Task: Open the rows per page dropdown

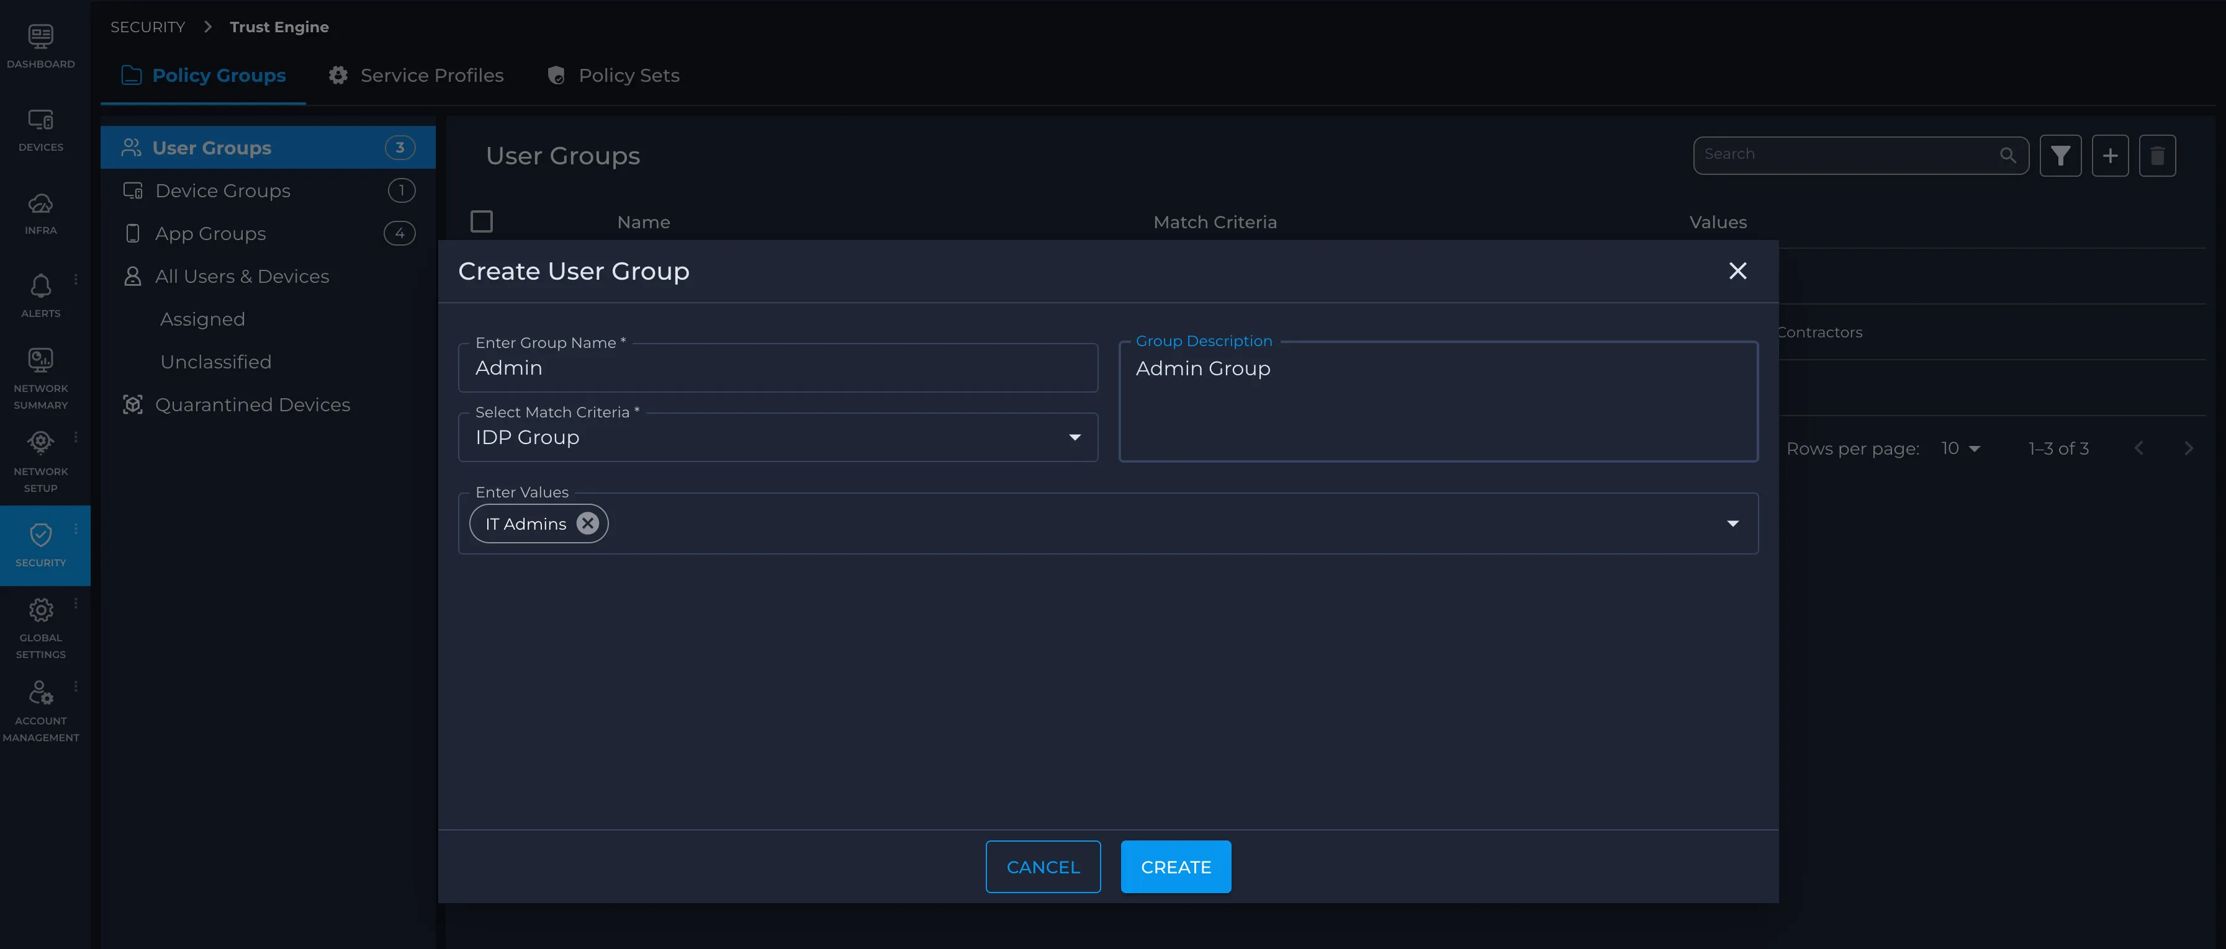Action: coord(1960,448)
